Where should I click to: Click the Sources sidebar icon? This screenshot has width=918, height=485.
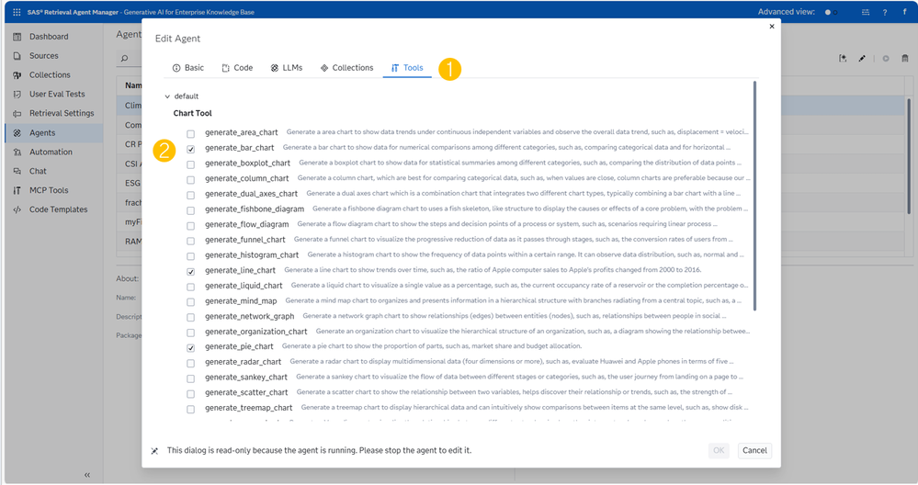point(17,56)
